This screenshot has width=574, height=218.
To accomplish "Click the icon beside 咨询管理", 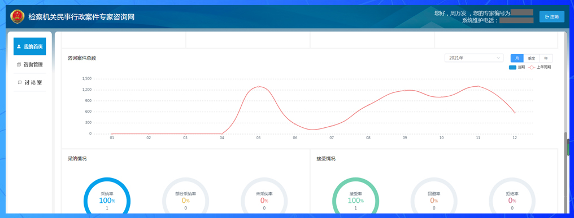I will (x=19, y=65).
